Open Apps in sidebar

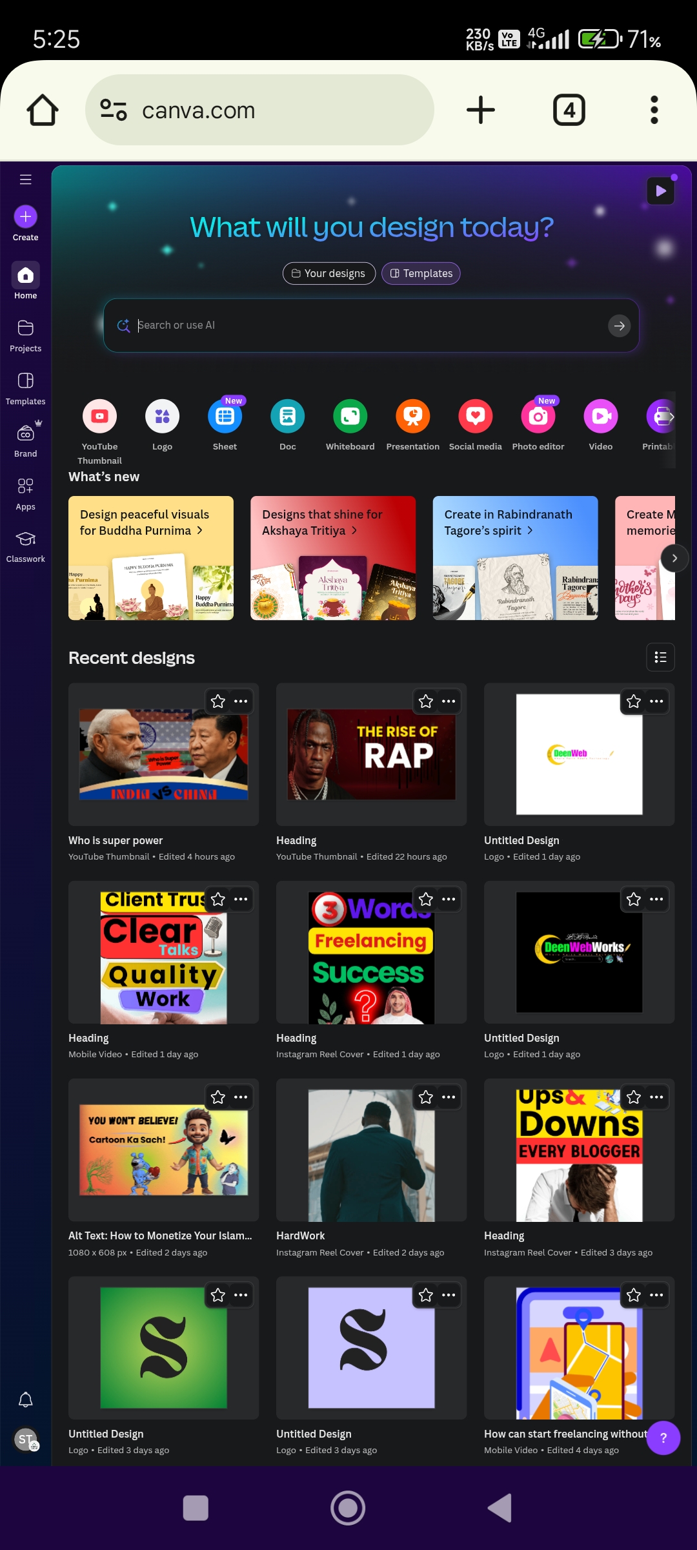(25, 493)
